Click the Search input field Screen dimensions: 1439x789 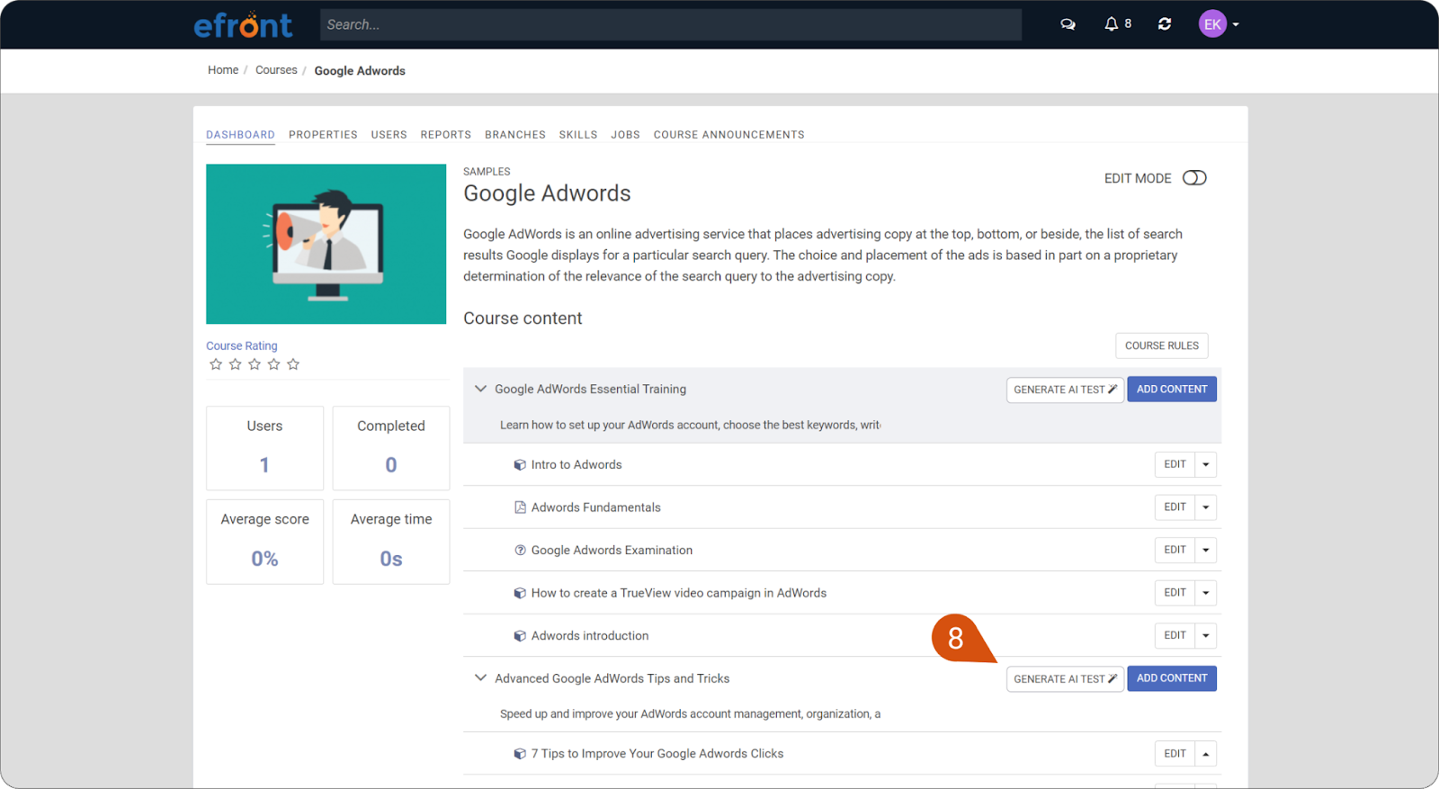670,25
